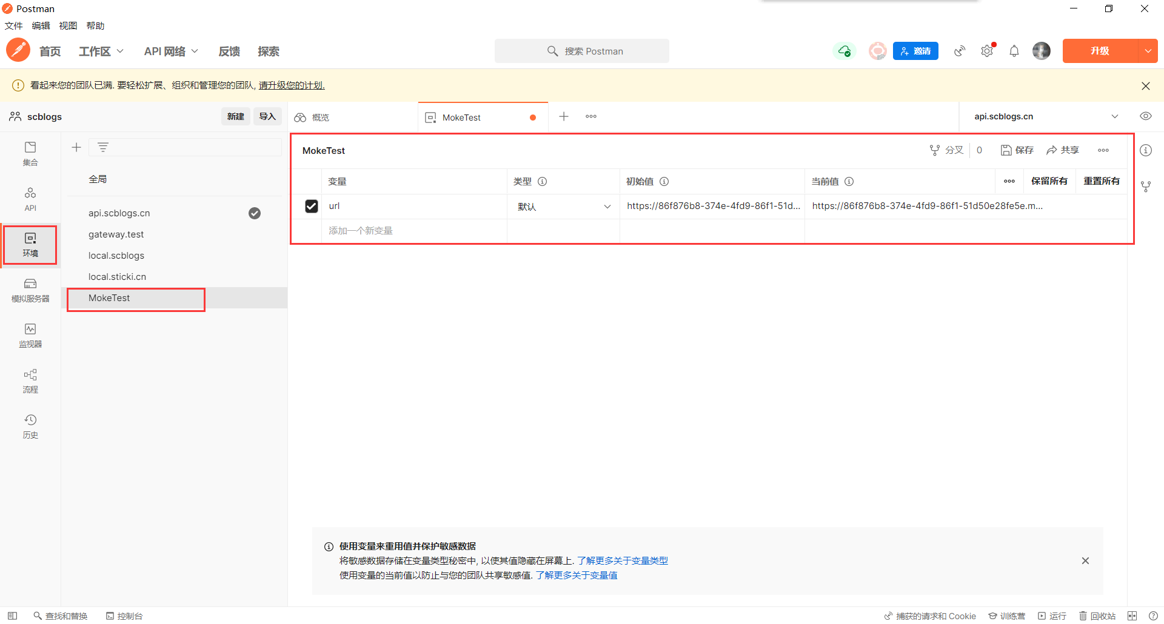
Task: Open the user avatar profile menu
Action: click(x=1042, y=51)
